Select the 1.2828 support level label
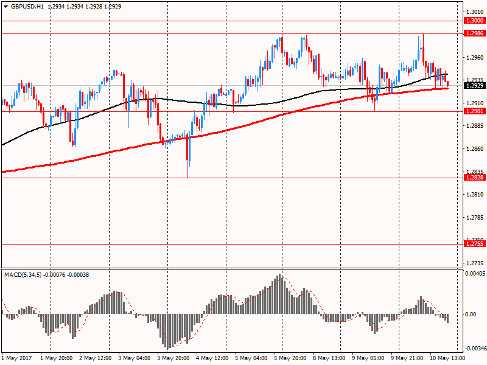Viewport: 487px width, 365px height. 474,178
